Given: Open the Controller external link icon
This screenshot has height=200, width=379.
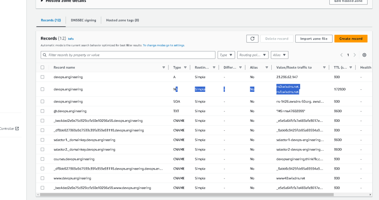Looking at the screenshot, I should pyautogui.click(x=17, y=129).
